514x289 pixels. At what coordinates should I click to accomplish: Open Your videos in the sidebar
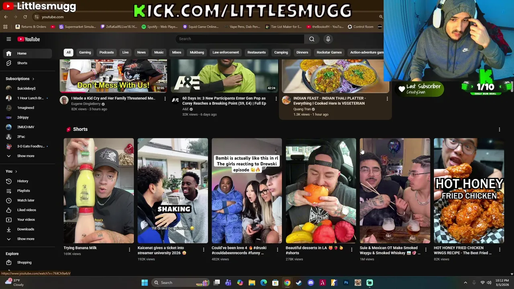click(27, 220)
